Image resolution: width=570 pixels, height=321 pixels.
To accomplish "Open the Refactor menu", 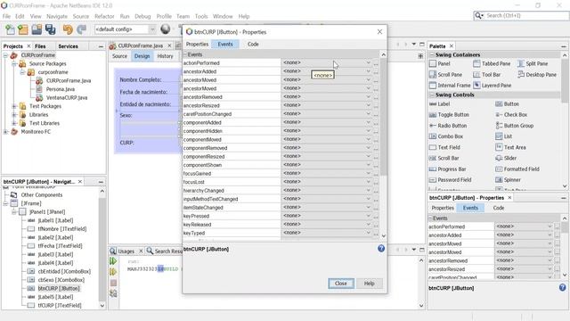I will pos(104,16).
